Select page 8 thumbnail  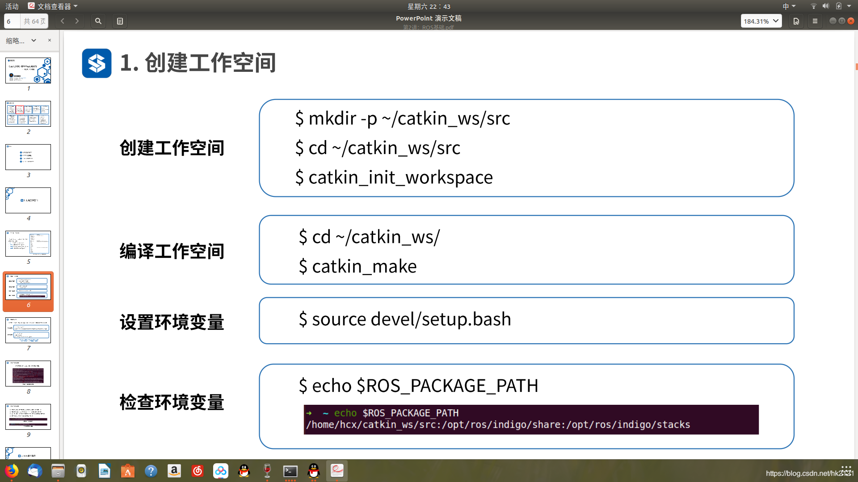point(28,374)
